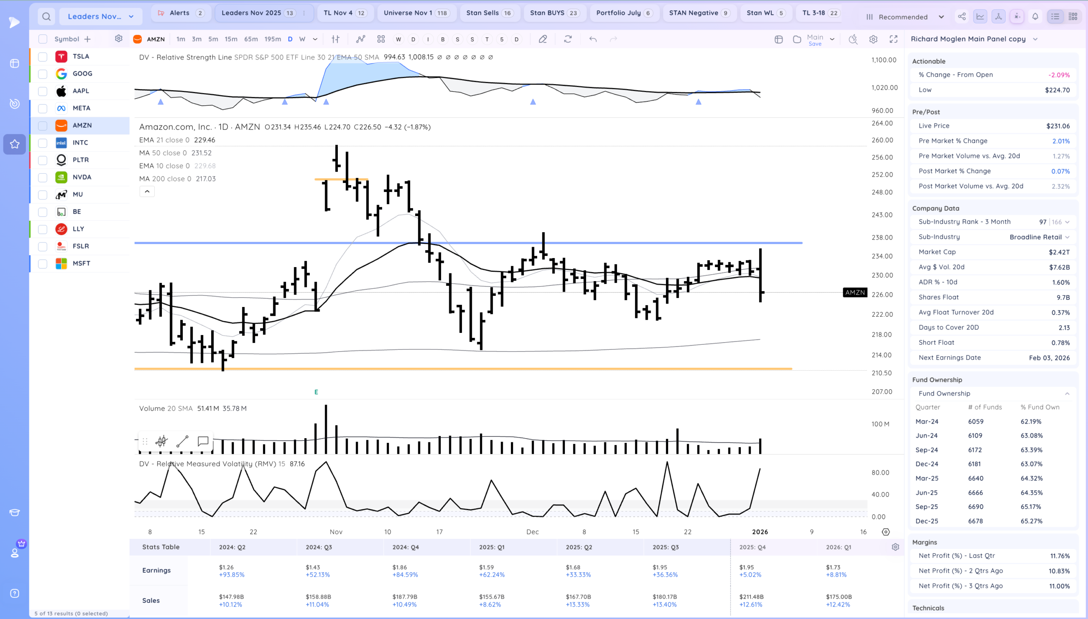Open the chart settings gear icon
Image resolution: width=1088 pixels, height=619 pixels.
(x=873, y=39)
